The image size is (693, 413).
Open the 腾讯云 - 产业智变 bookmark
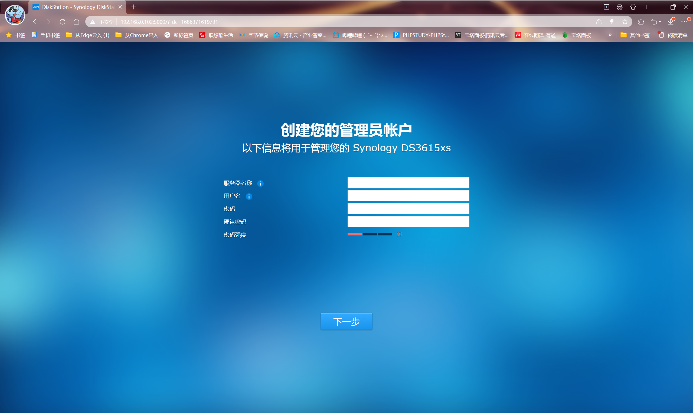coord(300,35)
